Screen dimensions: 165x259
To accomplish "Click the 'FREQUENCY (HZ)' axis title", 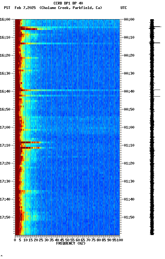I will (71, 243).
